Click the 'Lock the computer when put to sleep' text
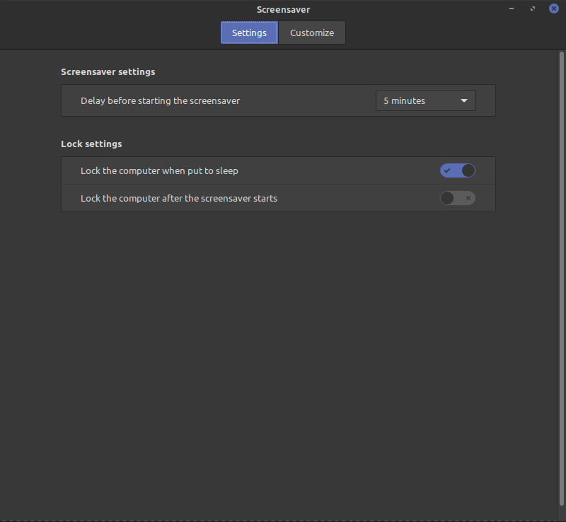566x522 pixels. [x=159, y=170]
